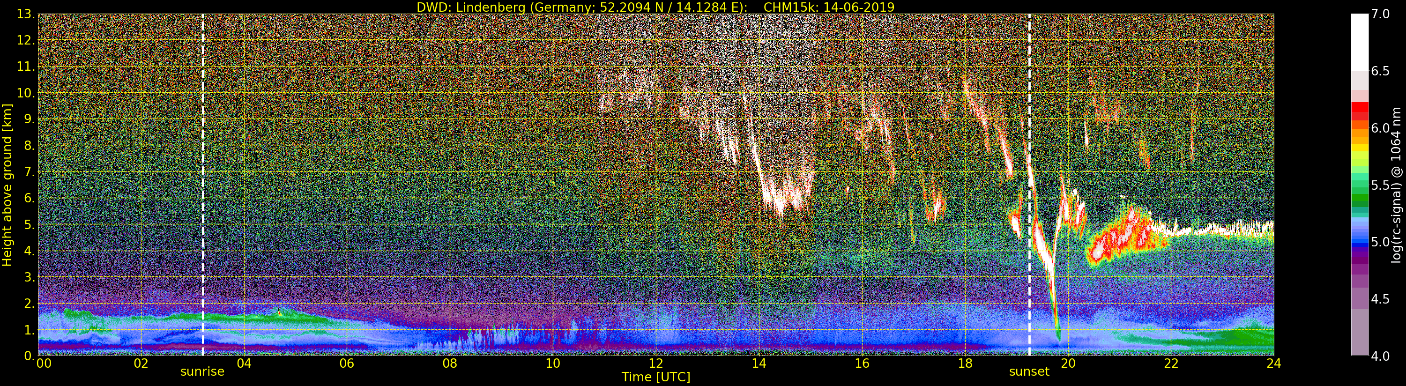Click the height axis tick '2.'
This screenshot has width=1406, height=386.
coord(30,304)
